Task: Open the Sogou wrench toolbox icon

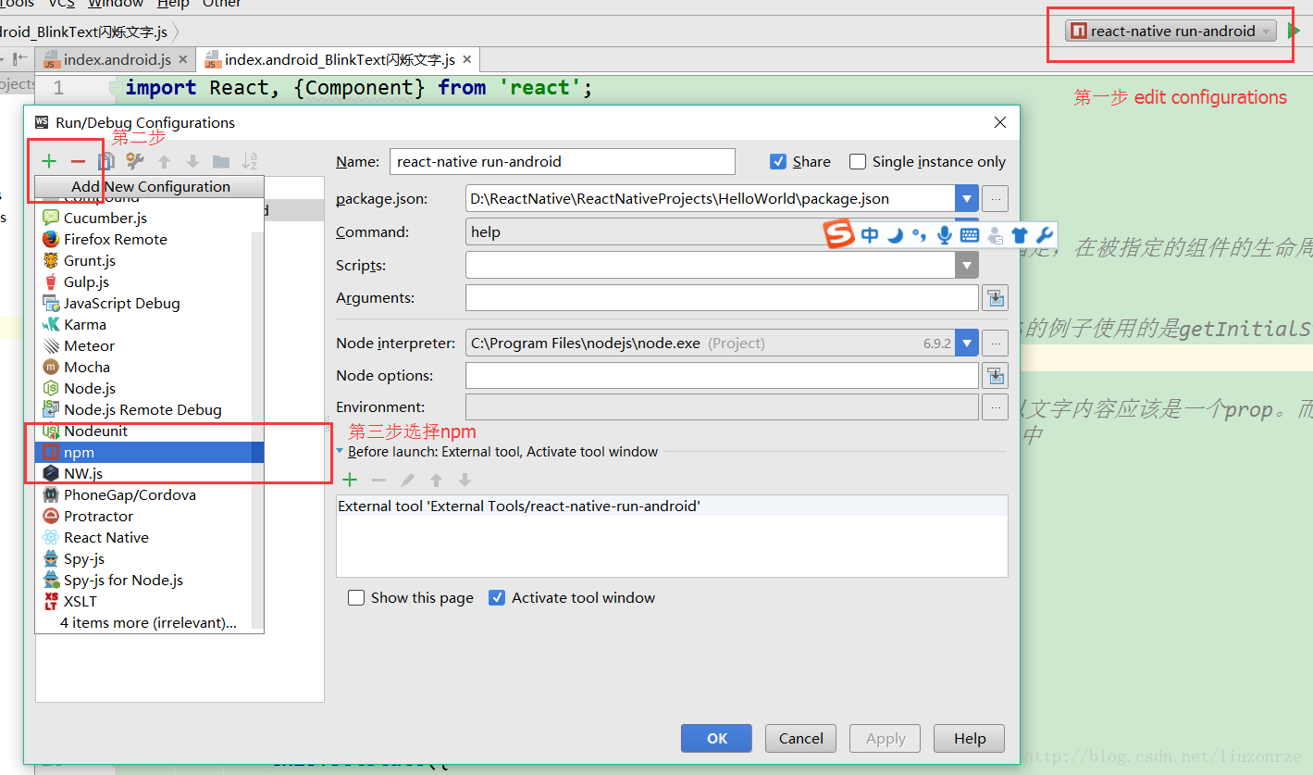Action: (x=1045, y=235)
